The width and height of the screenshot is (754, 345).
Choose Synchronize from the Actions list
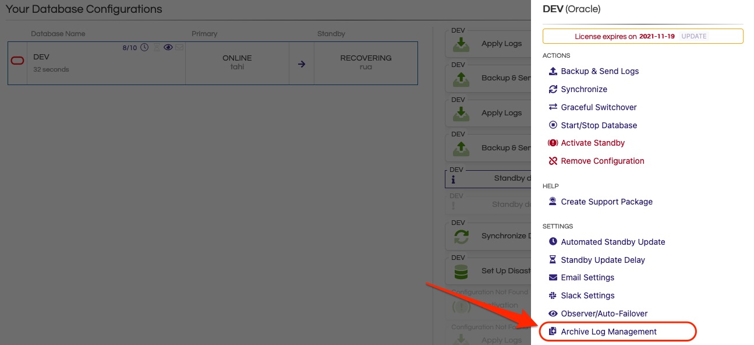coord(583,89)
